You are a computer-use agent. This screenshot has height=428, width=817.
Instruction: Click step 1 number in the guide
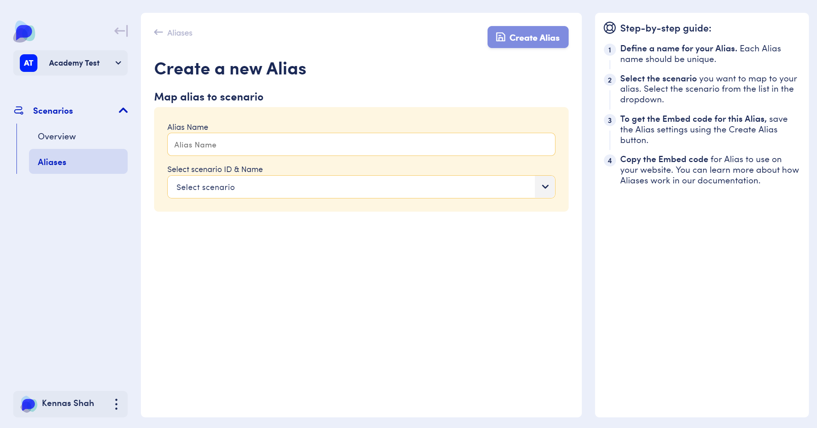point(610,50)
